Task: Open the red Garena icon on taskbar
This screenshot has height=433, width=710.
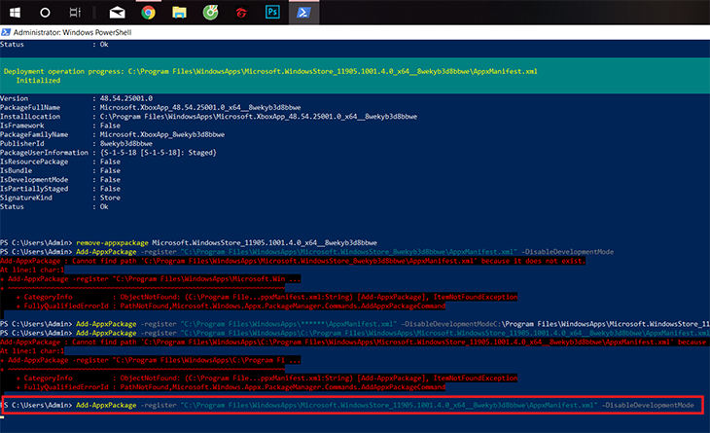Action: (x=241, y=13)
